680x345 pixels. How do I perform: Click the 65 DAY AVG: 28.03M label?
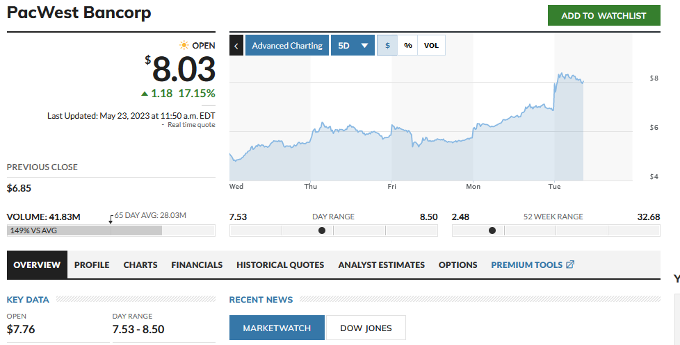(150, 215)
